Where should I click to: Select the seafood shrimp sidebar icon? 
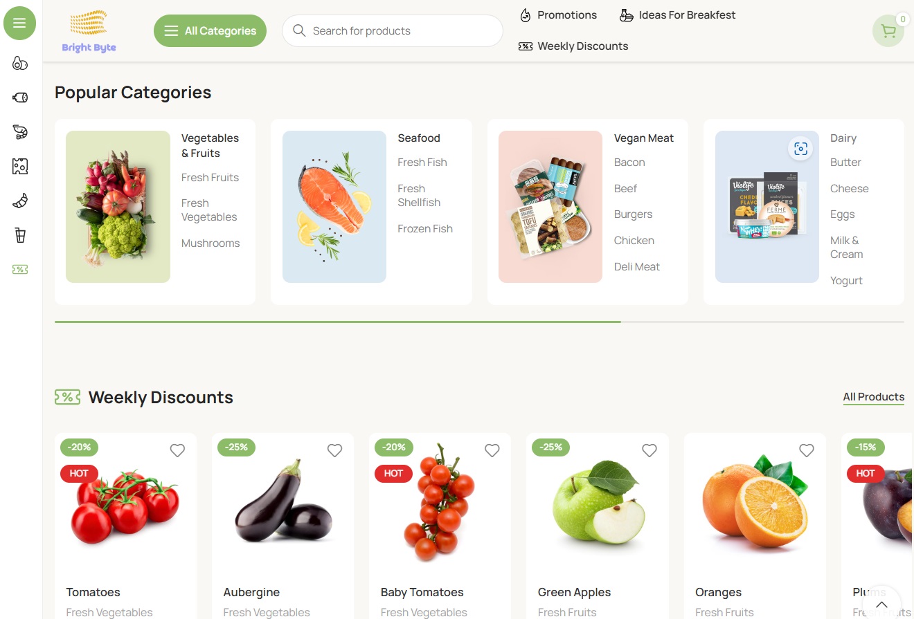coord(20,132)
